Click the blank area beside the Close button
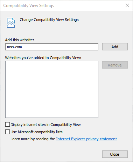133x162 pixels. click(x=52, y=154)
